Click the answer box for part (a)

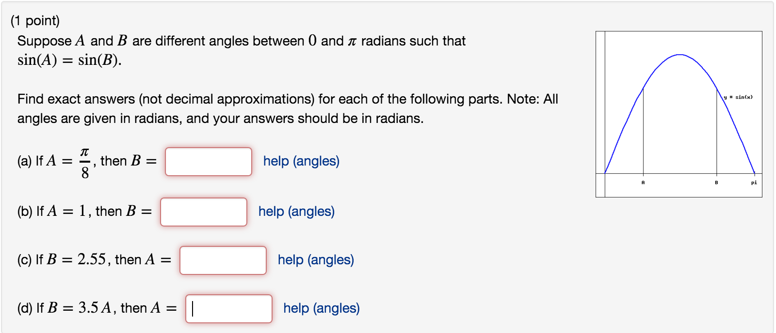[x=209, y=162]
